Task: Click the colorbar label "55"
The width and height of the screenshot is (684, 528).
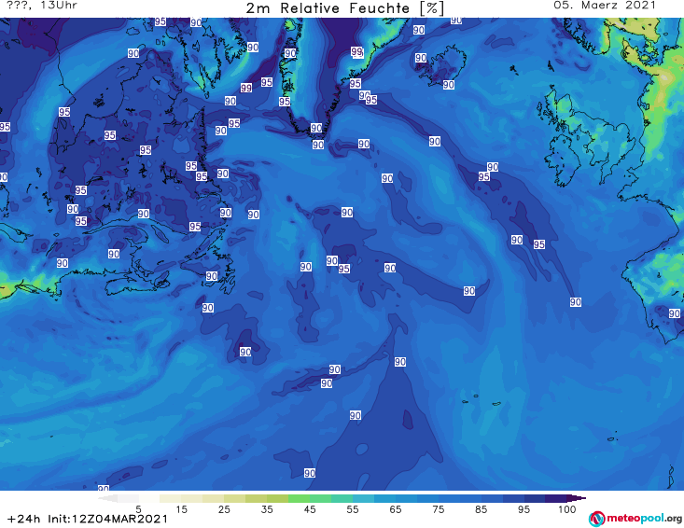Action: coord(353,509)
